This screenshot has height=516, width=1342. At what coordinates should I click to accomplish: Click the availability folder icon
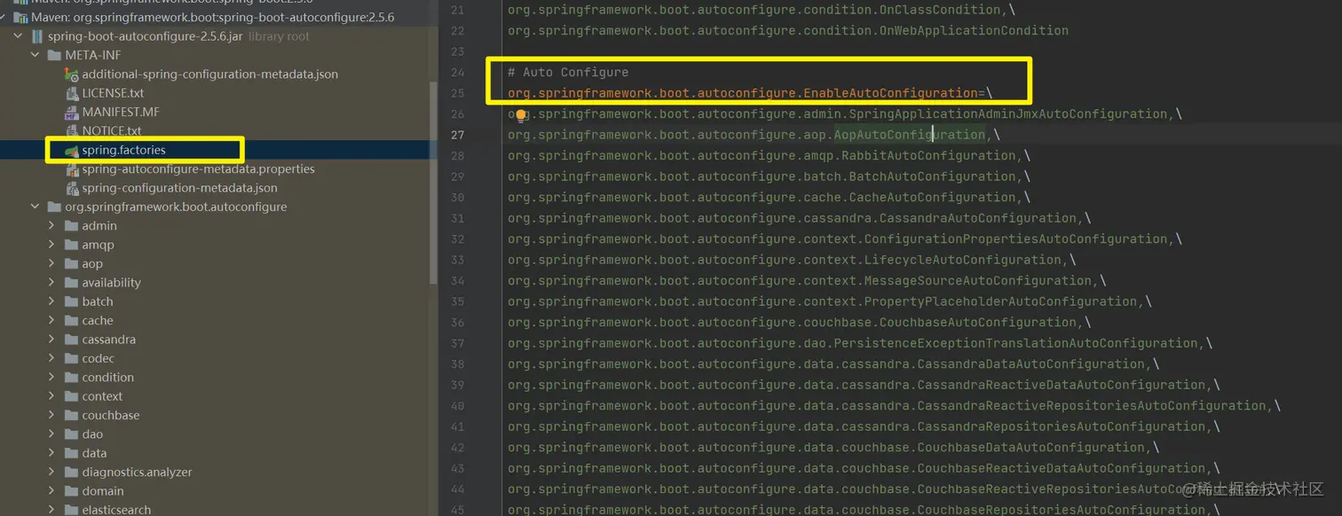click(72, 282)
